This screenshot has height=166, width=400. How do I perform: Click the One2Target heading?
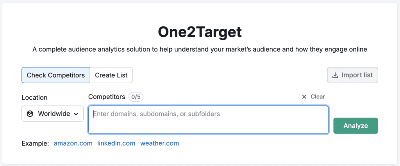[x=200, y=32]
